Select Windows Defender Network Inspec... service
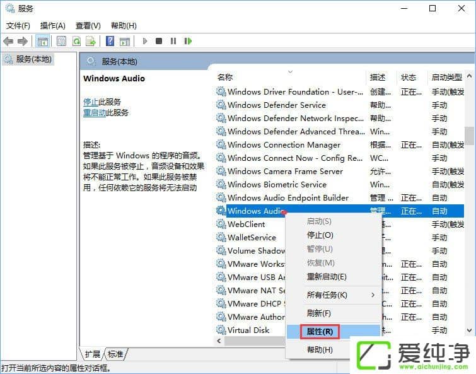This screenshot has height=374, width=476. pos(296,118)
